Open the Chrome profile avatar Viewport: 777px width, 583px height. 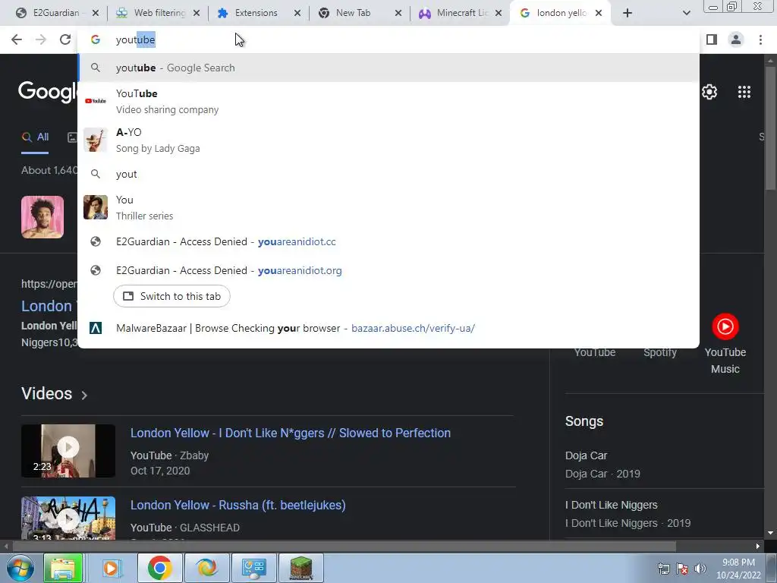[736, 39]
